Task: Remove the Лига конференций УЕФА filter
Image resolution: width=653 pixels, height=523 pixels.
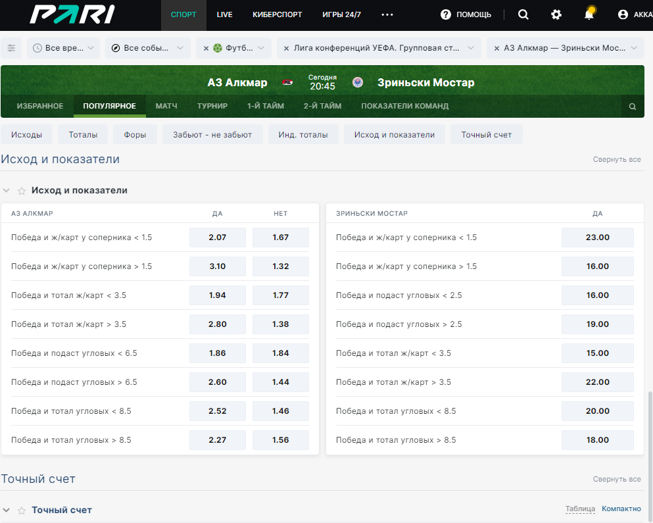Action: 287,48
